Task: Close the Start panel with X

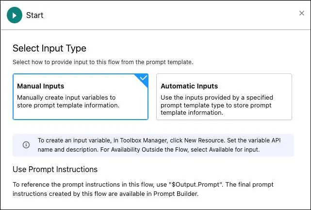Action: (302, 13)
